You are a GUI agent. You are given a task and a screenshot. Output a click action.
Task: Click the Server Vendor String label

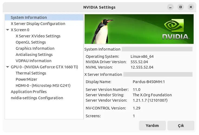105,95
